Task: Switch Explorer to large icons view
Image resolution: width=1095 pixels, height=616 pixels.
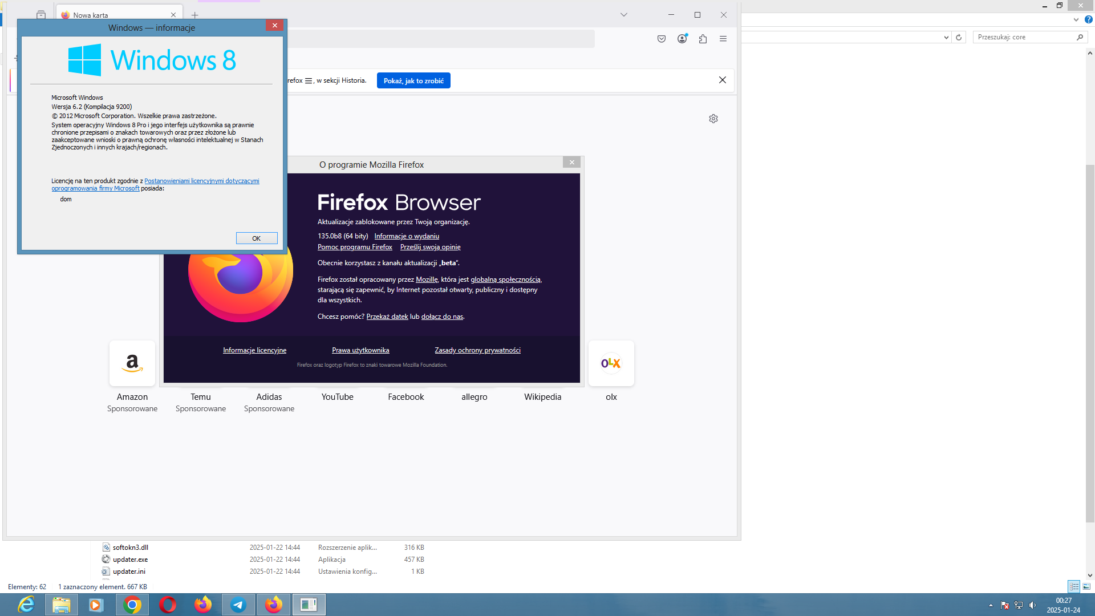Action: (x=1086, y=586)
